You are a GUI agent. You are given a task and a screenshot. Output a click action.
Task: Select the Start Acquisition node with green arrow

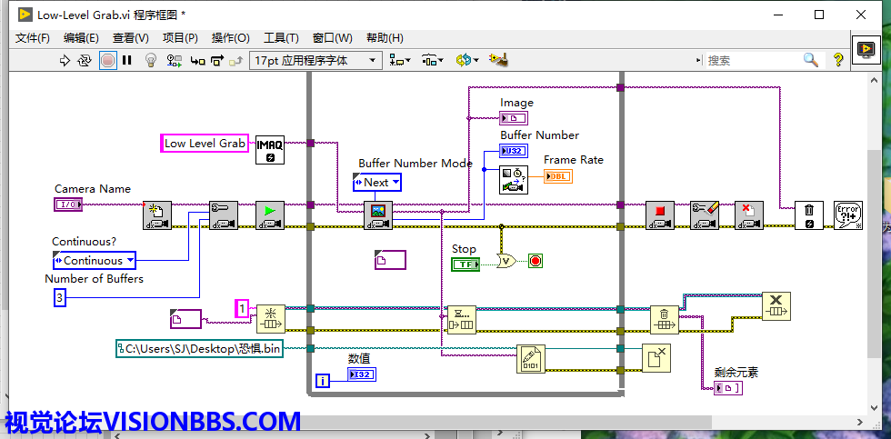click(x=269, y=215)
